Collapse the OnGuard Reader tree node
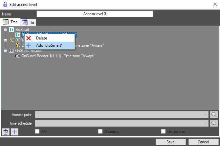The height and width of the screenshot is (146, 220). point(5,51)
